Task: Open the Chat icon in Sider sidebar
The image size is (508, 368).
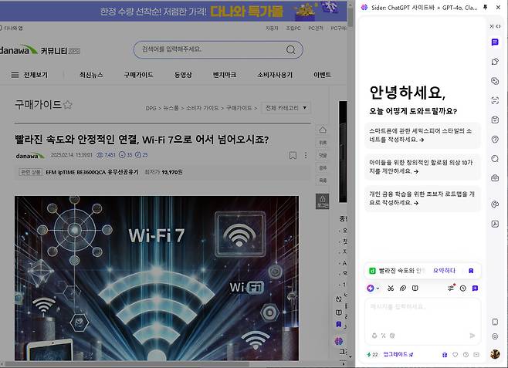Action: (x=495, y=42)
